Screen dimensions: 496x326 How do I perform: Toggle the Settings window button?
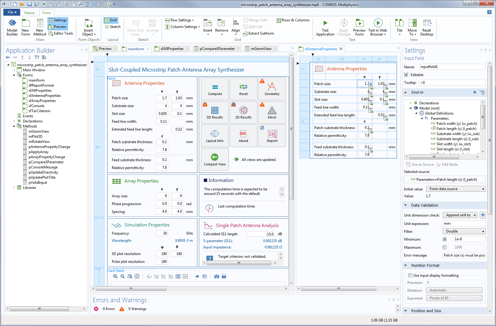pyautogui.click(x=58, y=20)
